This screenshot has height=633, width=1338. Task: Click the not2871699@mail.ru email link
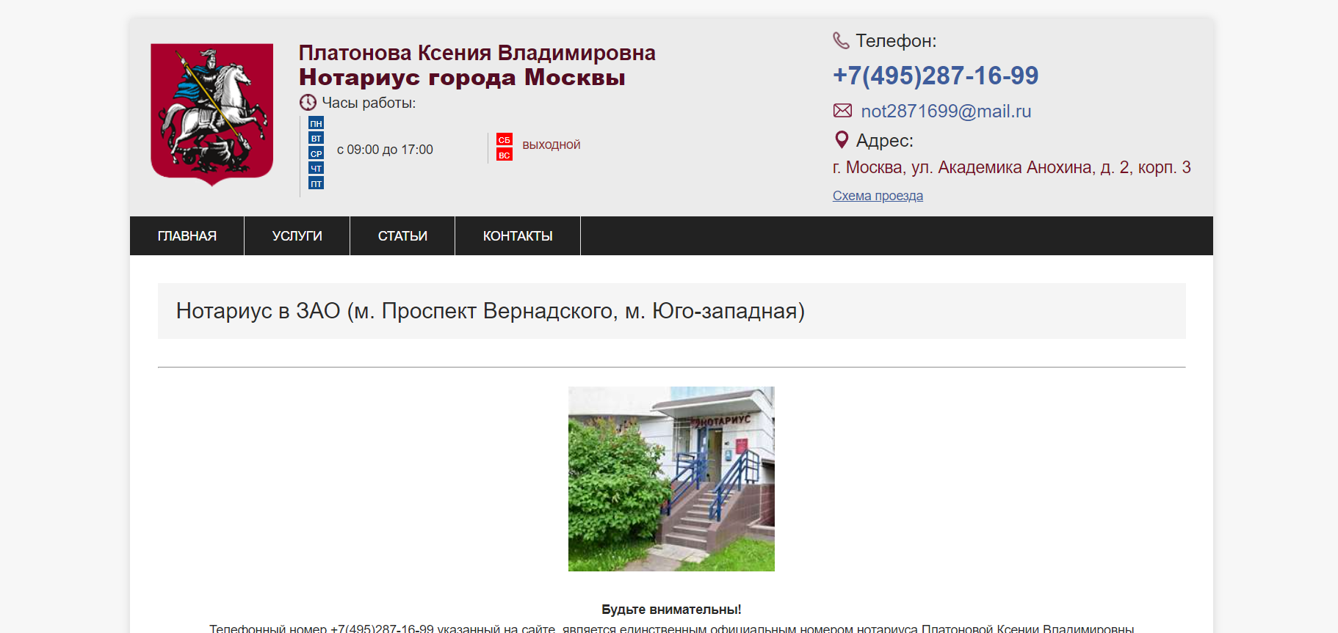click(x=946, y=111)
